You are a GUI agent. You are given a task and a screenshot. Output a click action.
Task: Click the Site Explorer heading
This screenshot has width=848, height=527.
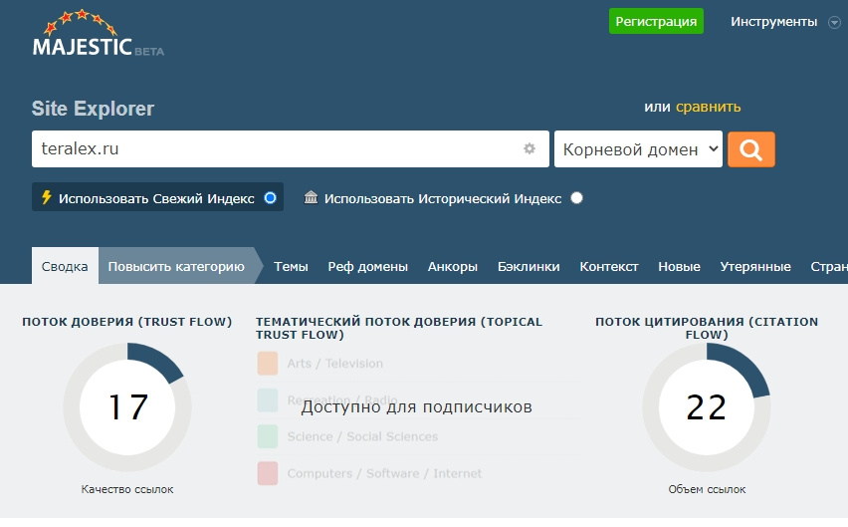[x=93, y=109]
